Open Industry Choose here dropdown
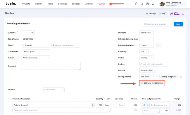Screen dimensions: 190x115 click(x=54, y=90)
